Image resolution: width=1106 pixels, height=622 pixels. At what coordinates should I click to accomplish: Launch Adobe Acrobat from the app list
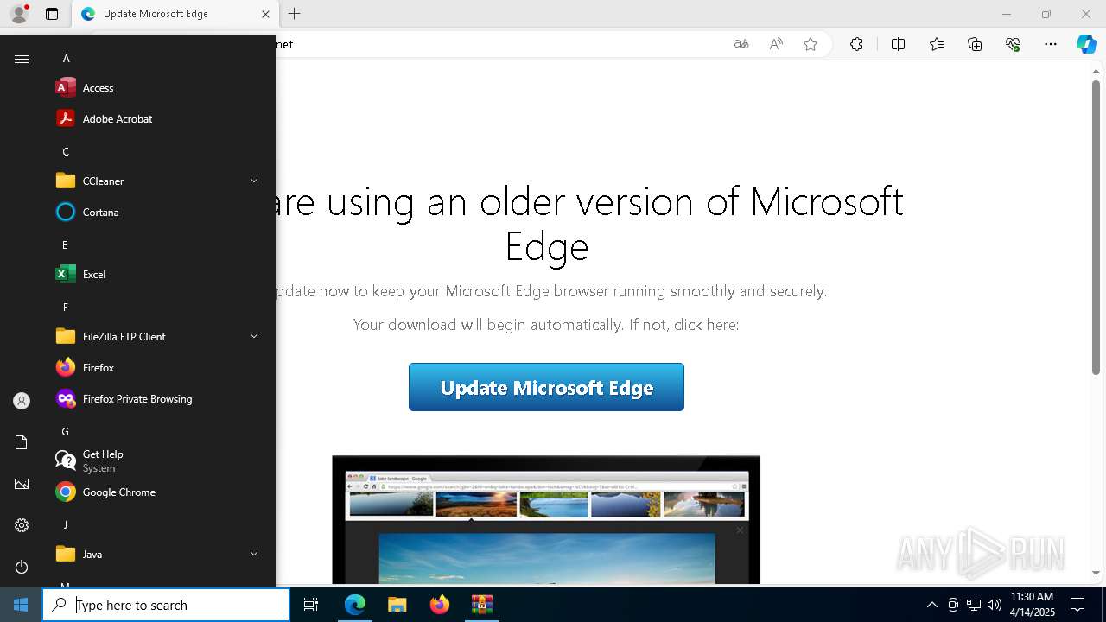161,118
